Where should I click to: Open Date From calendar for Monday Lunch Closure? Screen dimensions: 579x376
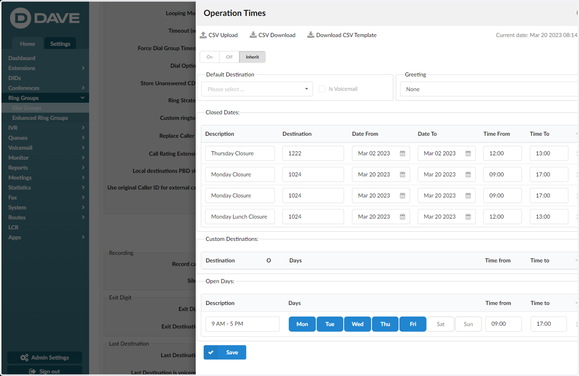tap(402, 217)
